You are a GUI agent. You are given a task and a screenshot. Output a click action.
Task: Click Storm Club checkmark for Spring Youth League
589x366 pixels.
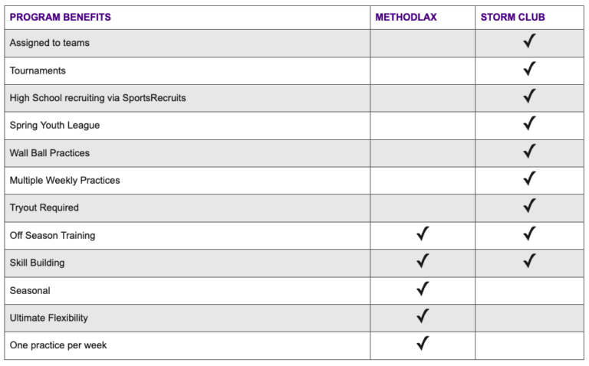pos(528,125)
